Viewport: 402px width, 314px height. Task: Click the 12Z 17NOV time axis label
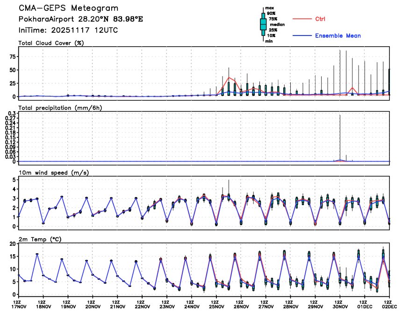point(19,305)
